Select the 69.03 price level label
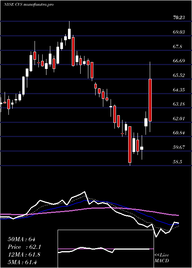Image resolution: width=192 pixels, height=268 pixels. pos(179,32)
